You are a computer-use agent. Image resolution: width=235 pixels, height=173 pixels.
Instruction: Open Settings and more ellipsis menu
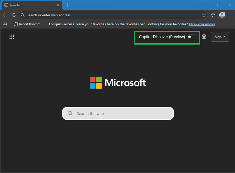(x=231, y=15)
